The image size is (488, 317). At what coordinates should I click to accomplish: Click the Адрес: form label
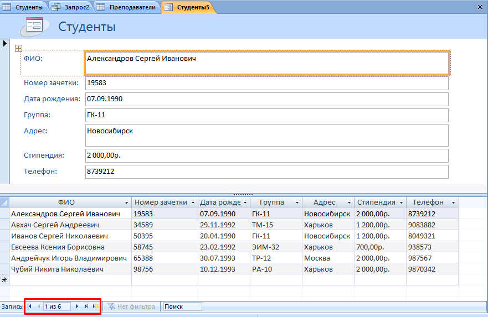(36, 131)
